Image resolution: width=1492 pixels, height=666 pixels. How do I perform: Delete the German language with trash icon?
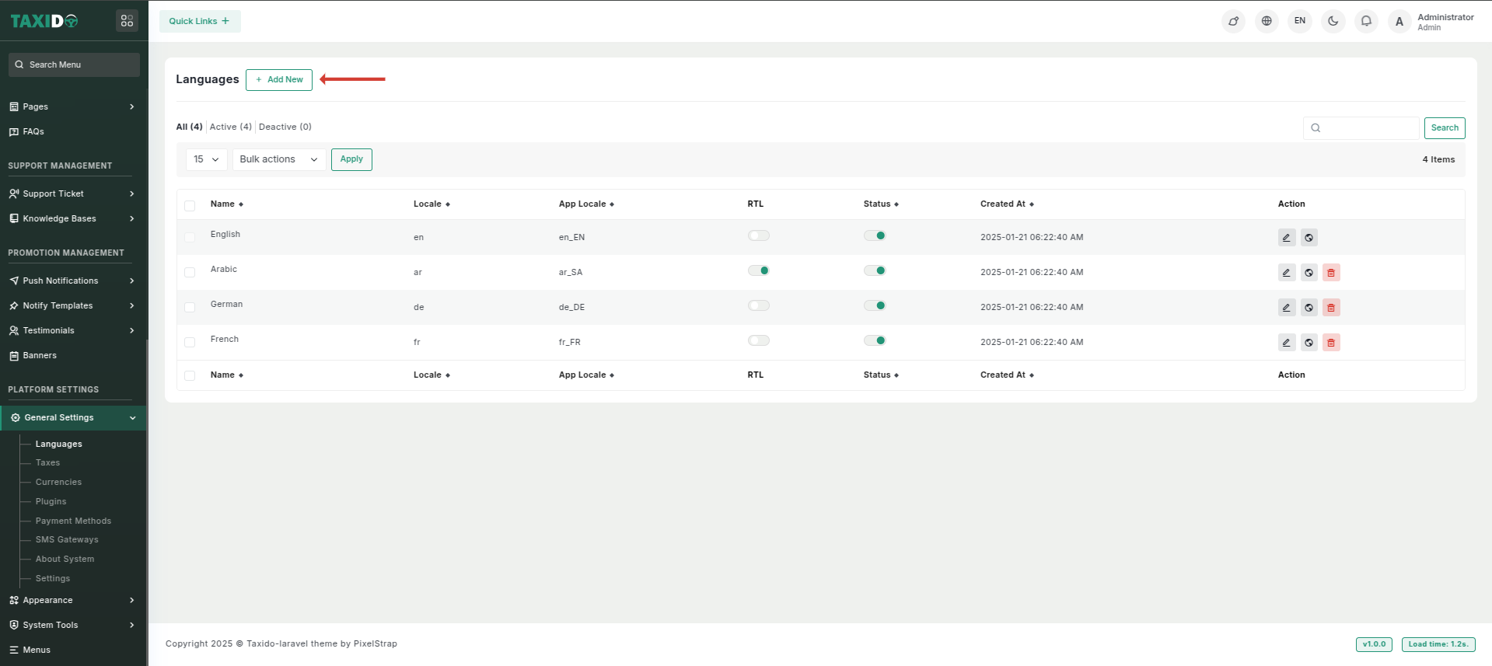coord(1330,308)
